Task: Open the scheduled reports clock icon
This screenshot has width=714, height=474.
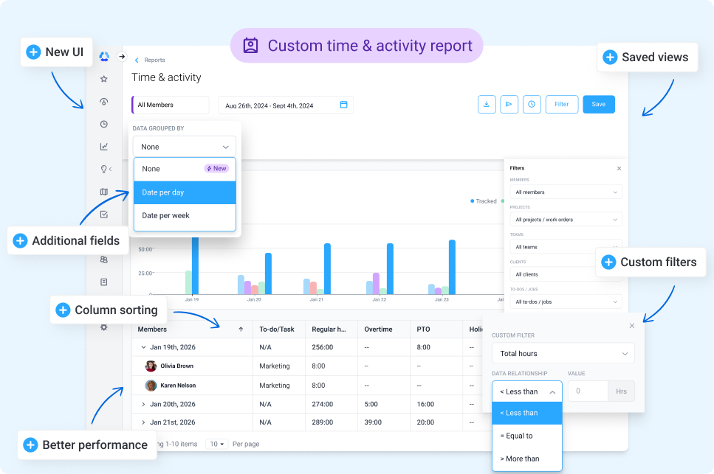Action: coord(532,104)
